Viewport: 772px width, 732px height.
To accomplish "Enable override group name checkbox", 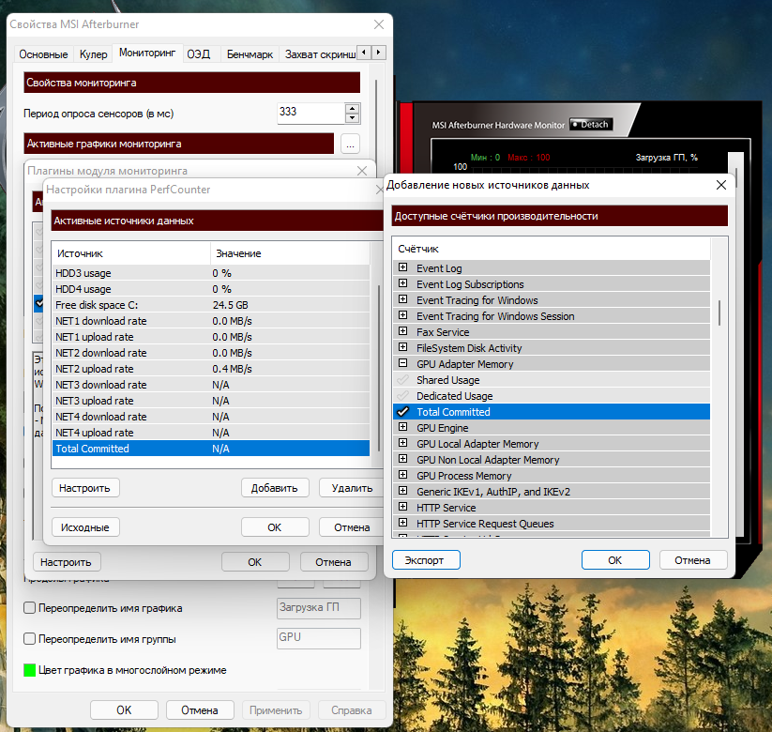I will click(x=29, y=639).
